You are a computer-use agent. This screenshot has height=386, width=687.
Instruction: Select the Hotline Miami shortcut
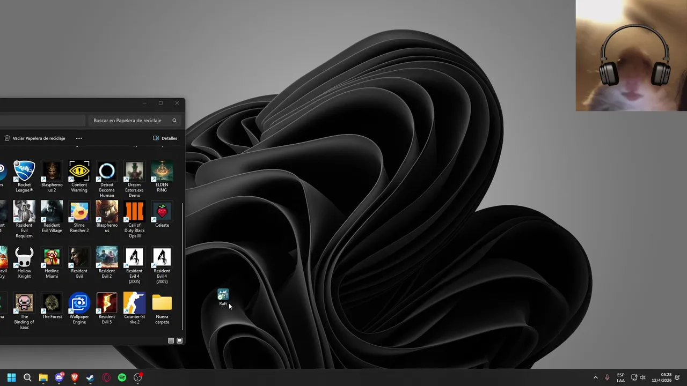(x=52, y=263)
